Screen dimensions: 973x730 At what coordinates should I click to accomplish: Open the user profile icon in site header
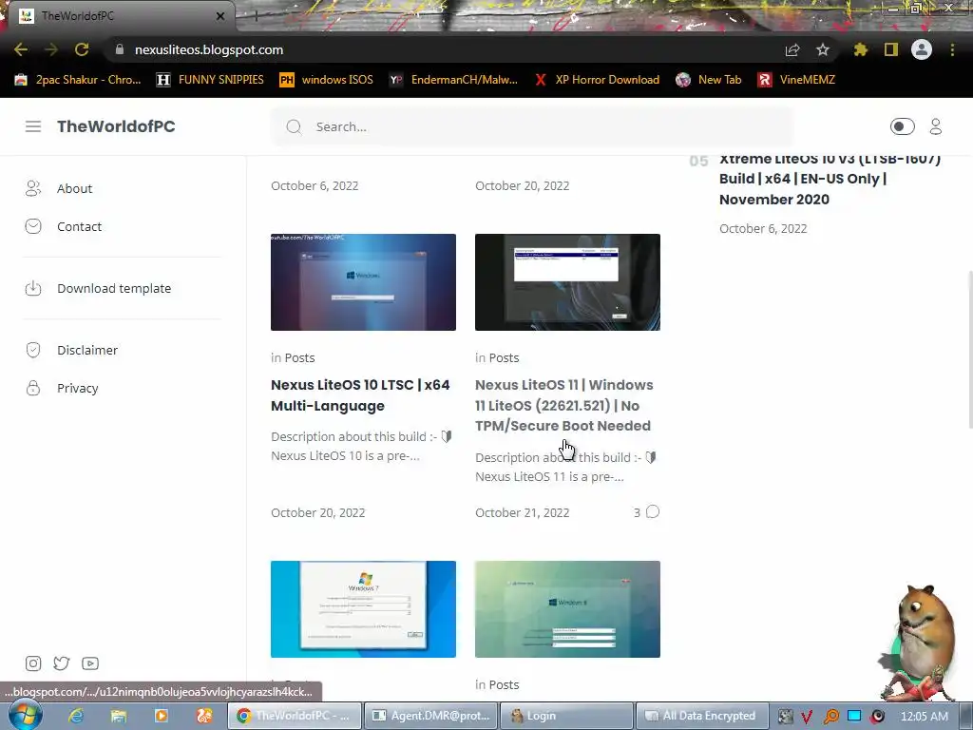click(936, 126)
